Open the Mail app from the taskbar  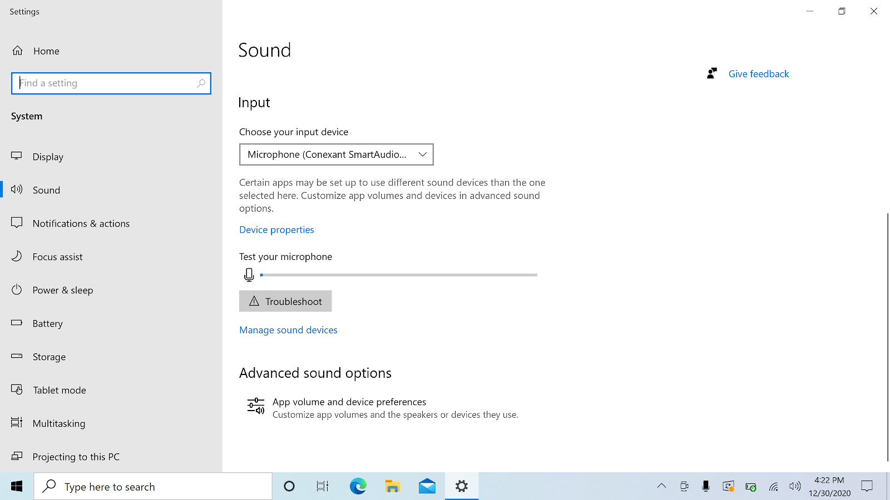click(427, 487)
